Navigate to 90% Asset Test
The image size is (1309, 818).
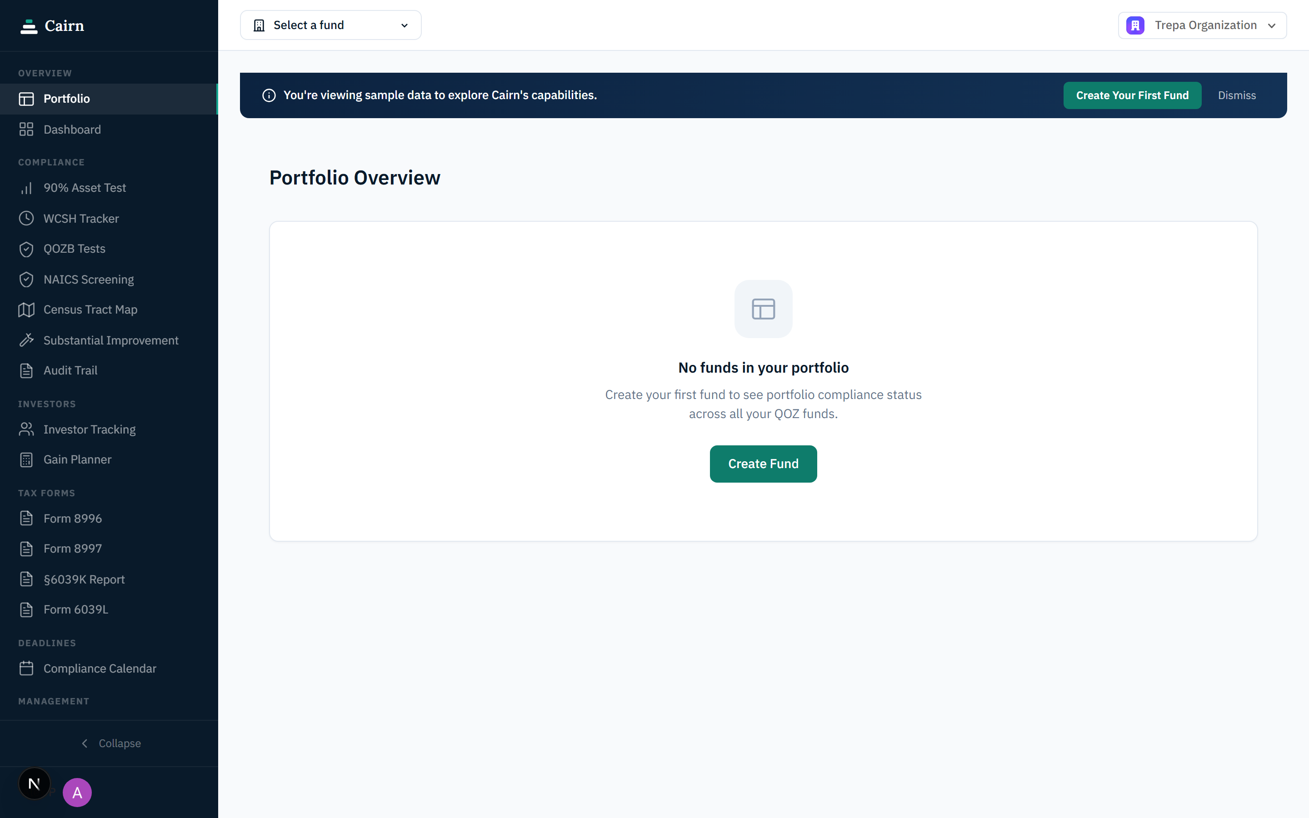pos(109,188)
